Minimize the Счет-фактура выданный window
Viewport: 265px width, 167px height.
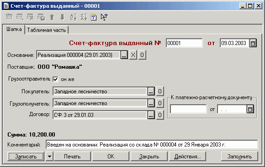[x=243, y=6]
